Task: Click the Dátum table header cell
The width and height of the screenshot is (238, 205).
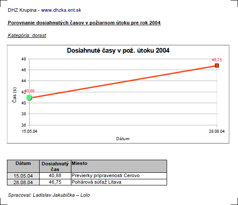Action: point(23,166)
